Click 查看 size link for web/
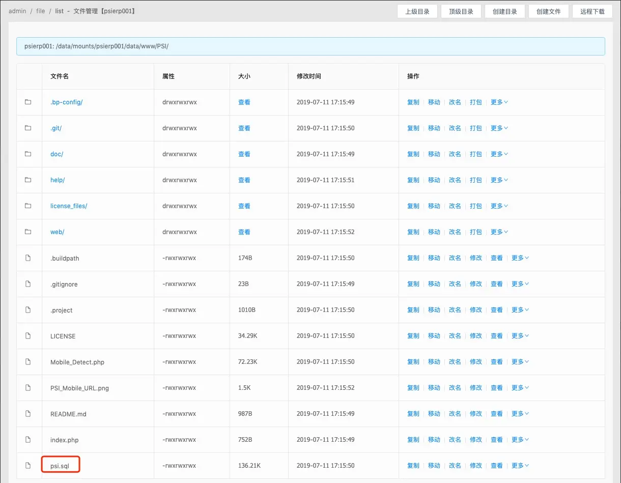 (244, 232)
